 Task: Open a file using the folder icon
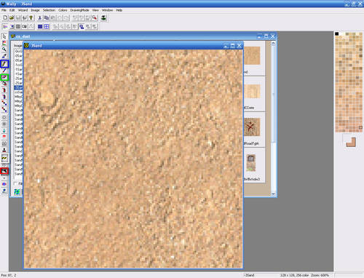12,17
